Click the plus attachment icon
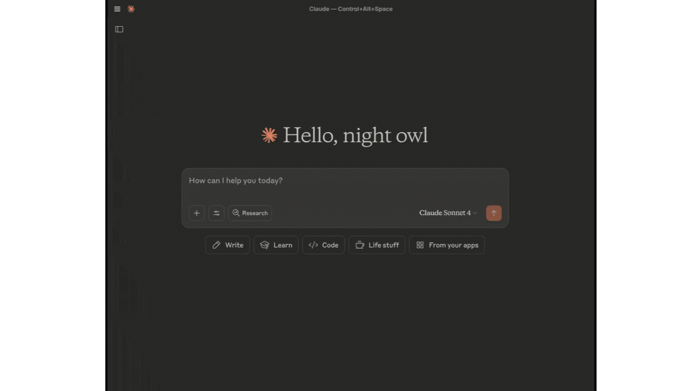The height and width of the screenshot is (391, 695). [197, 213]
